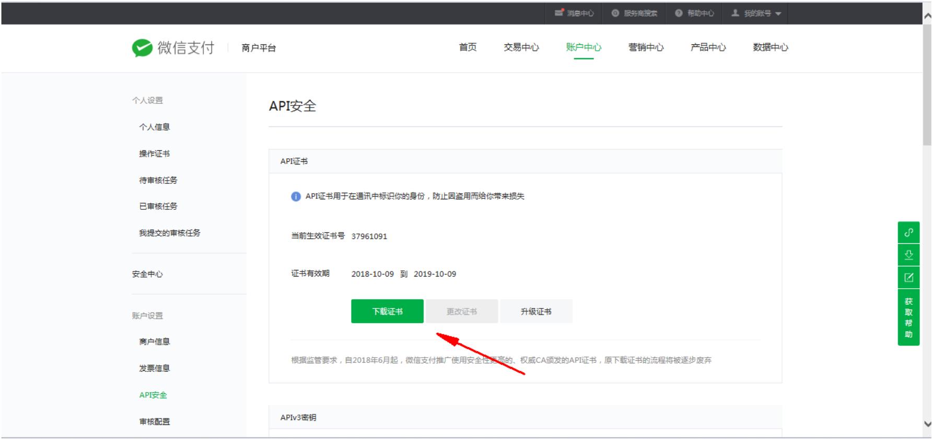Click the WeChat Pay logo icon
932x439 pixels.
(x=142, y=48)
